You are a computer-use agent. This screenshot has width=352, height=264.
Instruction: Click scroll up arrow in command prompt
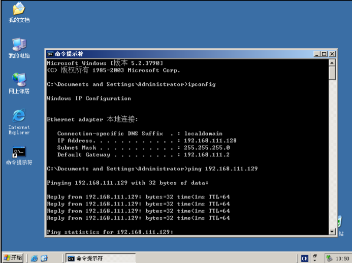tap(332, 62)
